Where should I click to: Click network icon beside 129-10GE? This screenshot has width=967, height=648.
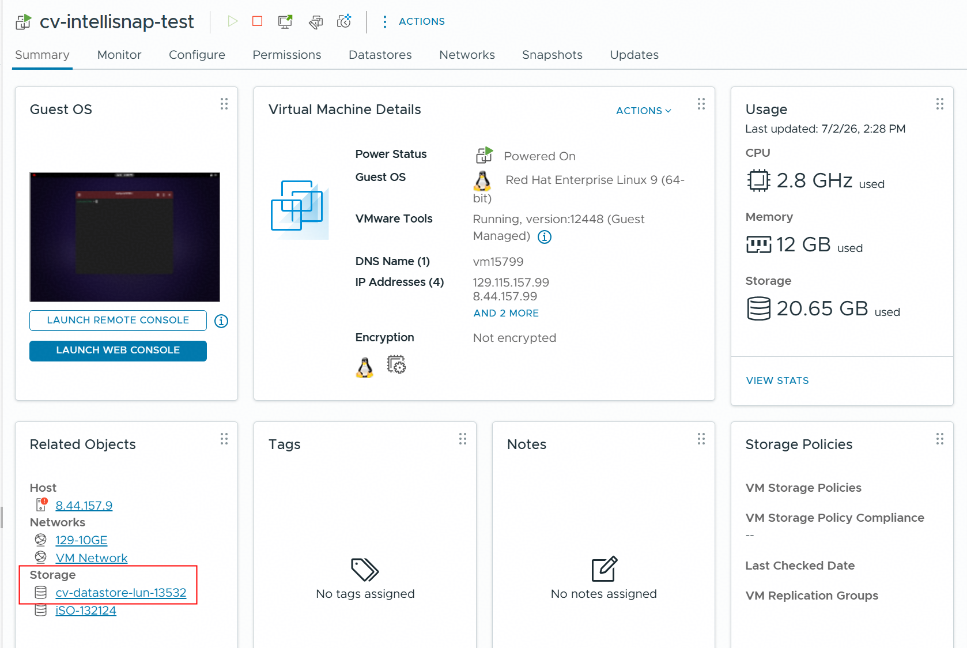[40, 540]
